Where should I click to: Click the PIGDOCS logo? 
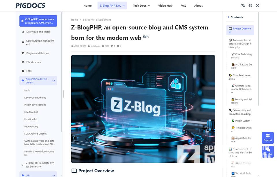30,5
